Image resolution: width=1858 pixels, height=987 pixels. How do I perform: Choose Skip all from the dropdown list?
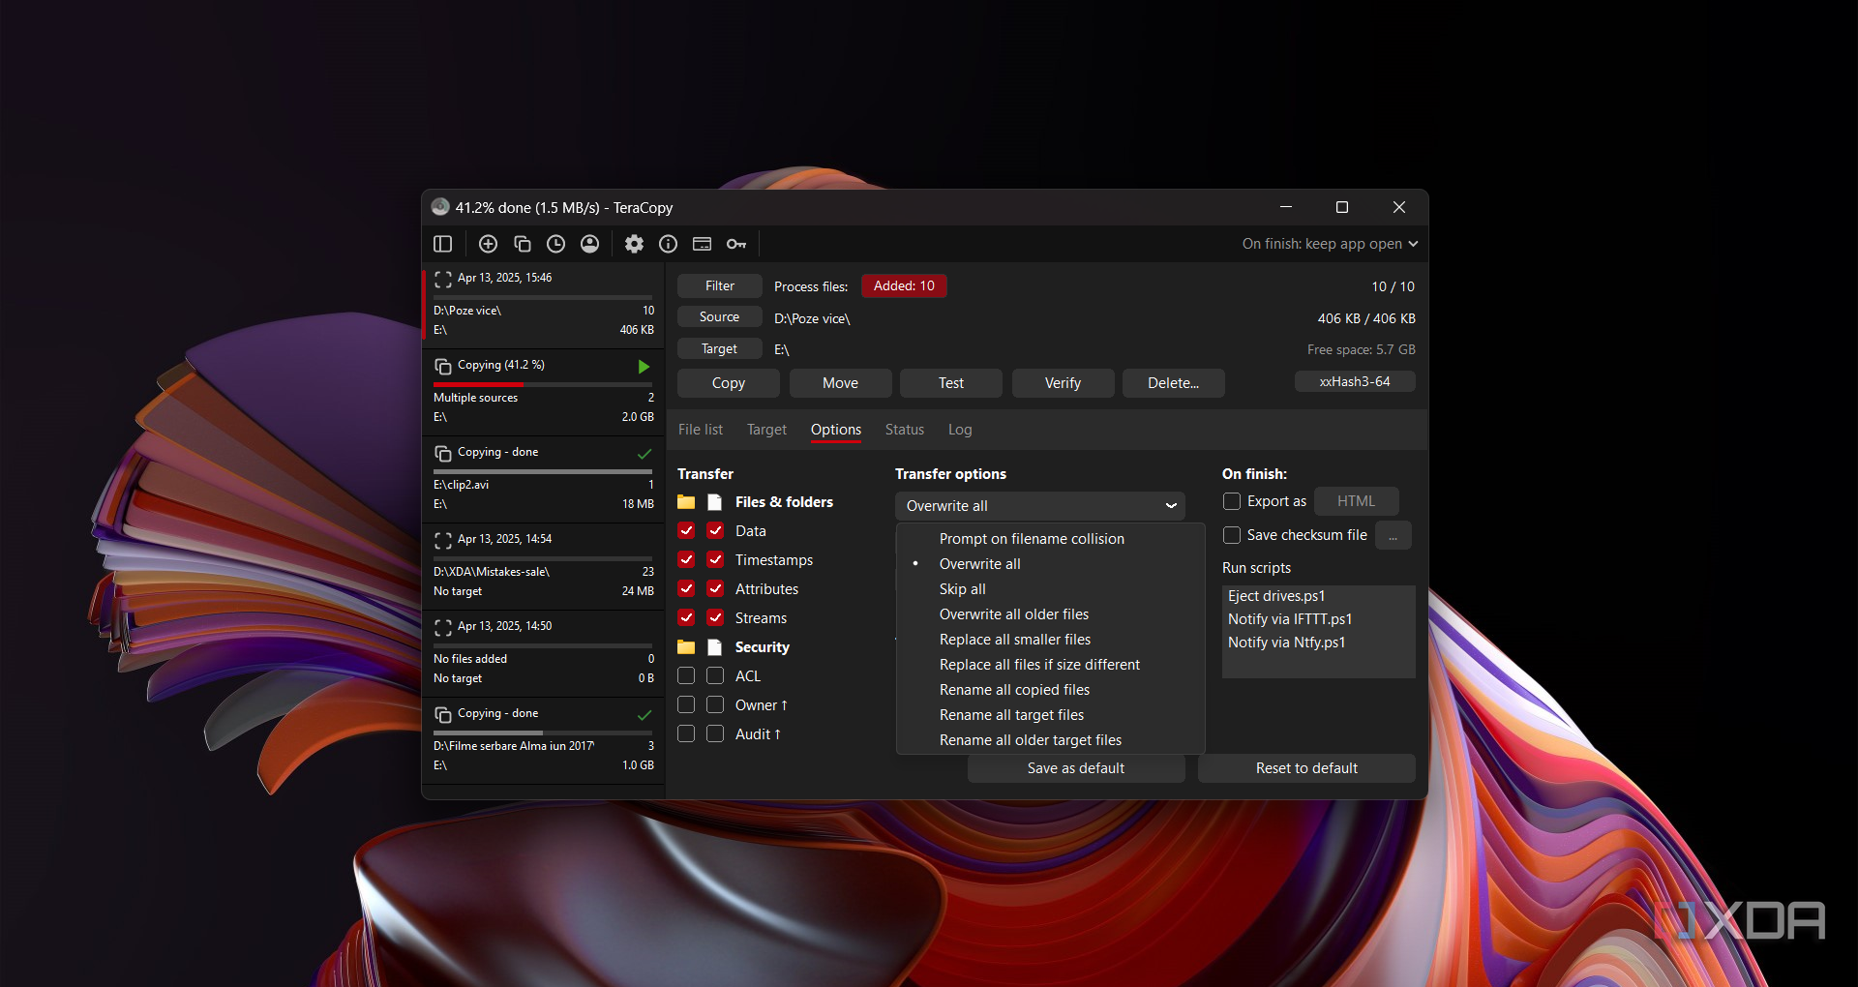[1051, 589]
